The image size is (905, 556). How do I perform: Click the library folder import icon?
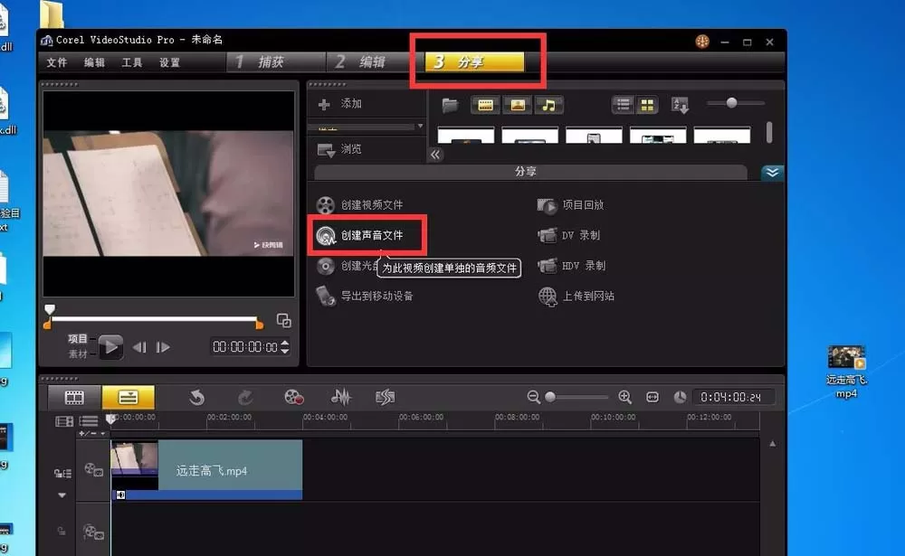pos(450,105)
